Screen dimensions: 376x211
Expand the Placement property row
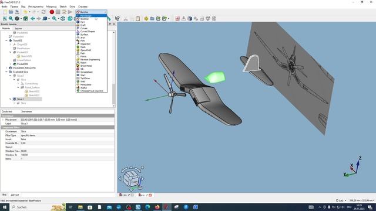coord(3,120)
